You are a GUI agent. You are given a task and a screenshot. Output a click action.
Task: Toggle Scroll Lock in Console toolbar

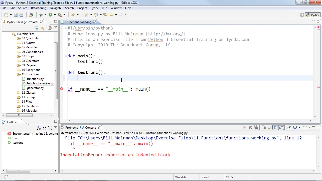tap(270, 128)
